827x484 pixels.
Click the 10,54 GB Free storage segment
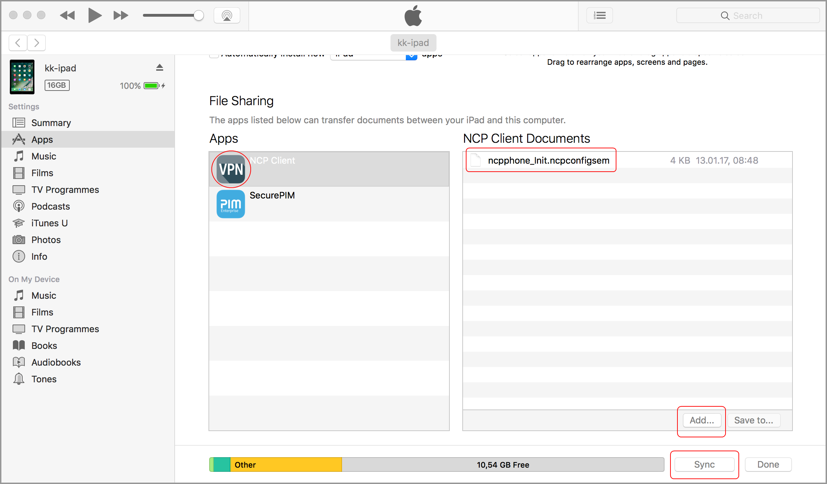(x=503, y=465)
